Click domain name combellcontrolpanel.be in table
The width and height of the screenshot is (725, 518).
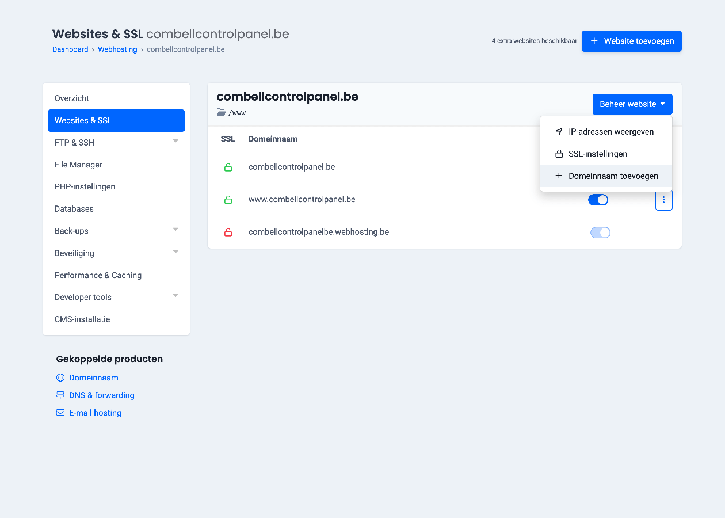click(x=292, y=167)
